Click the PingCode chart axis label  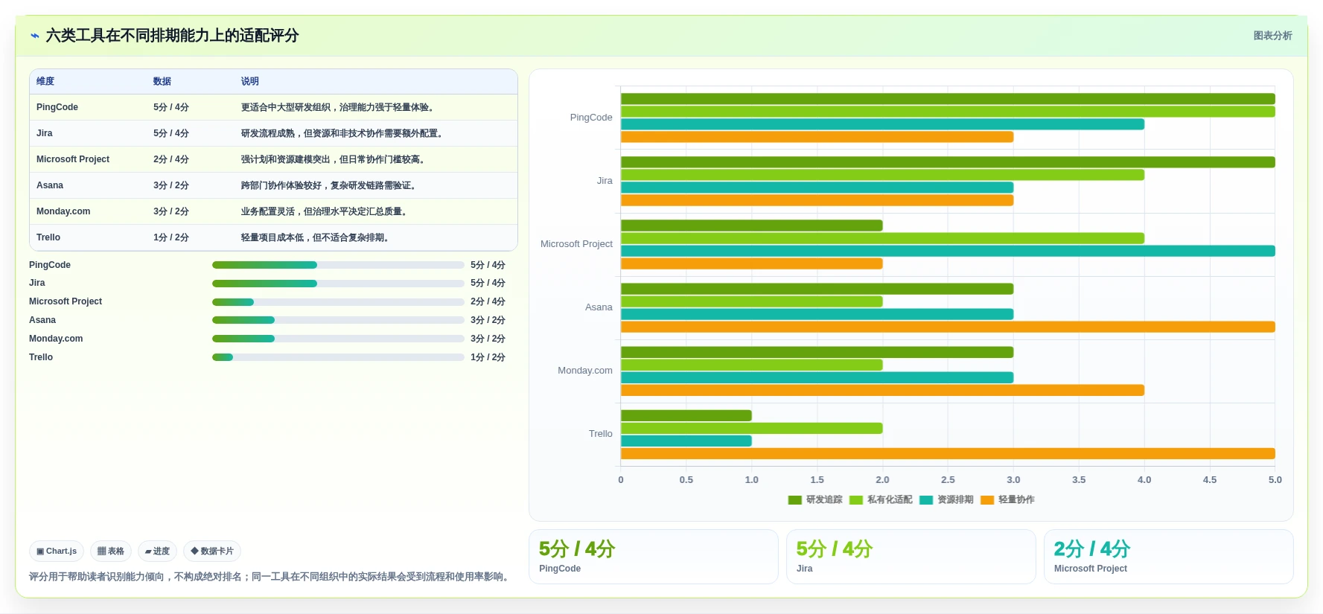[591, 118]
